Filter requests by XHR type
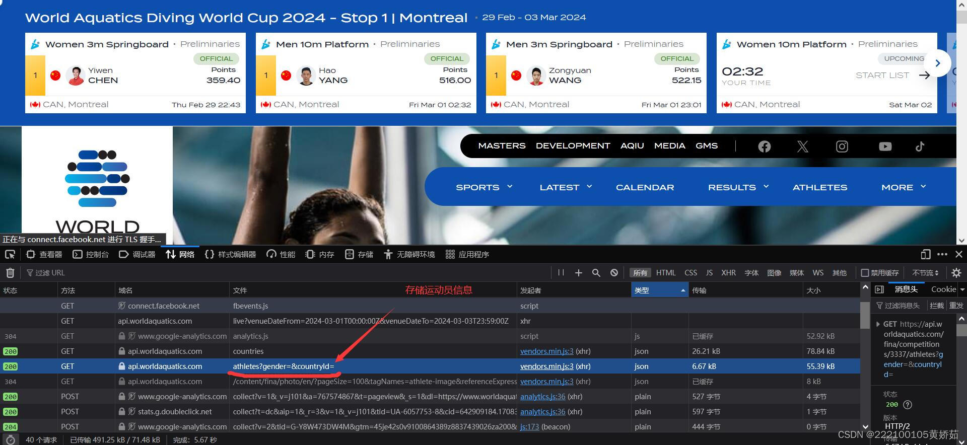967x445 pixels. [728, 273]
